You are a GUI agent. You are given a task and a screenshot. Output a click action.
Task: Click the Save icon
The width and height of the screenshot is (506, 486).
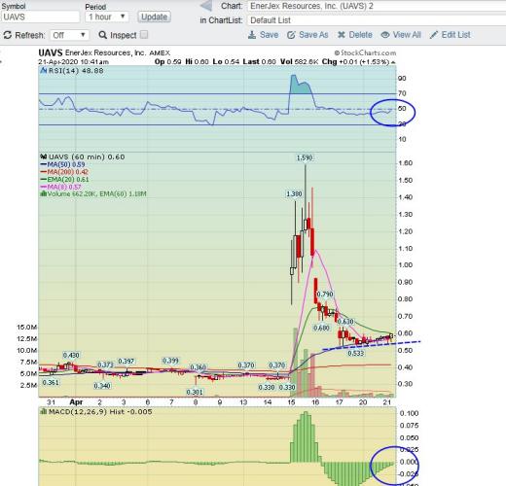[x=252, y=35]
